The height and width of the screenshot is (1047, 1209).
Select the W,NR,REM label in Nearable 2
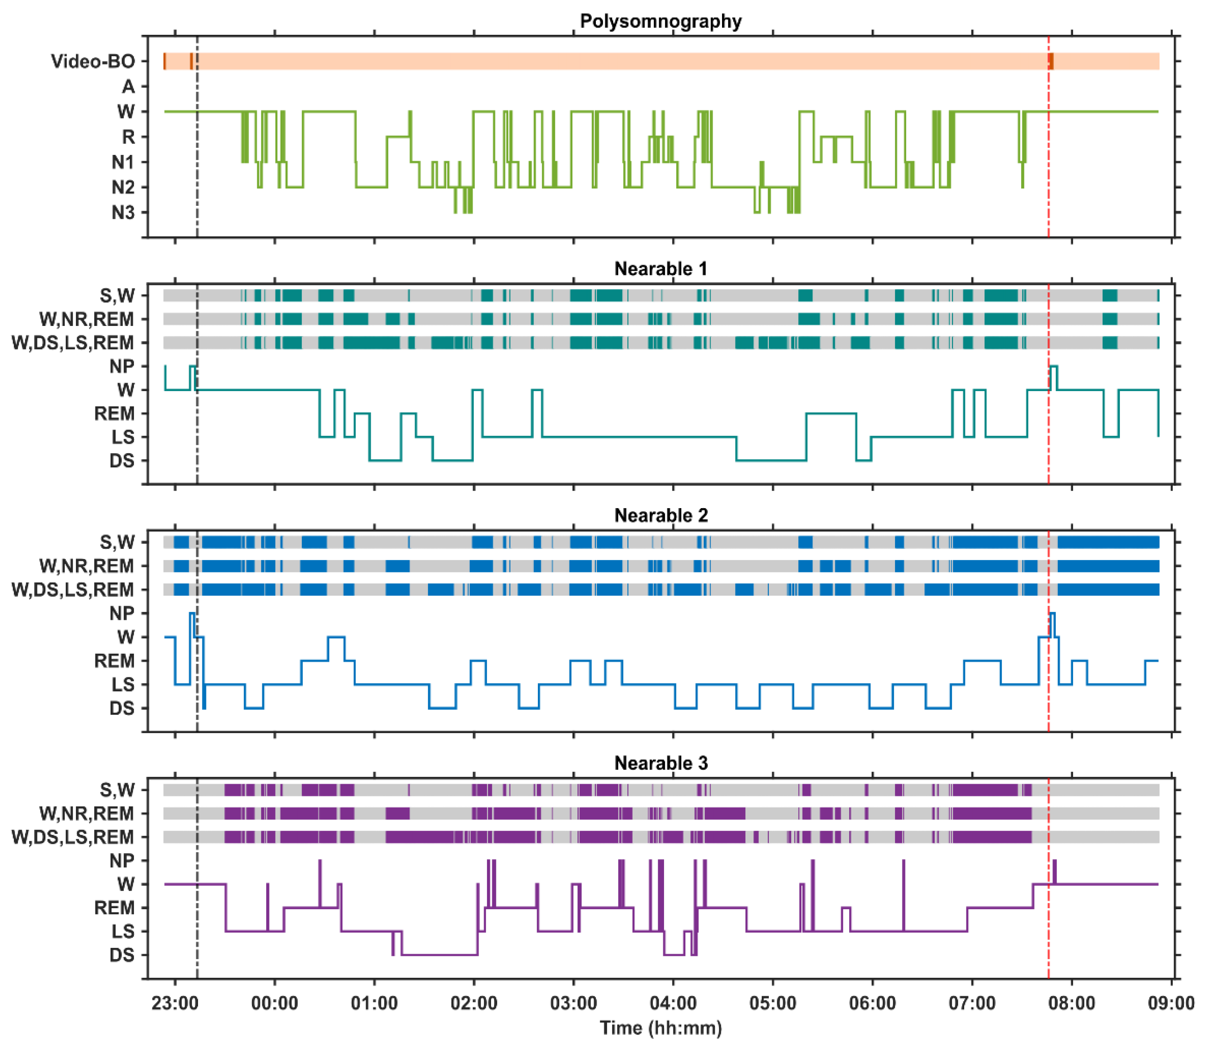[86, 565]
